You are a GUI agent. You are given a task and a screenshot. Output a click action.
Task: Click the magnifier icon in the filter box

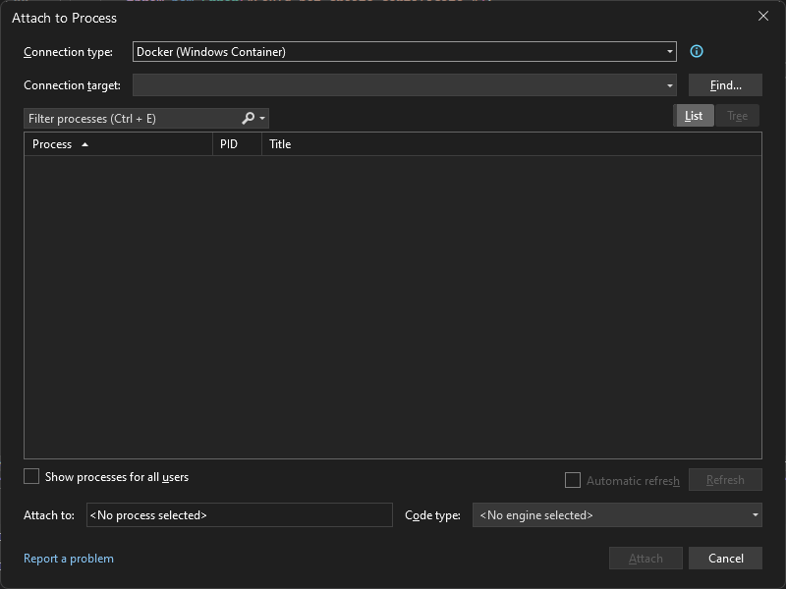coord(249,118)
